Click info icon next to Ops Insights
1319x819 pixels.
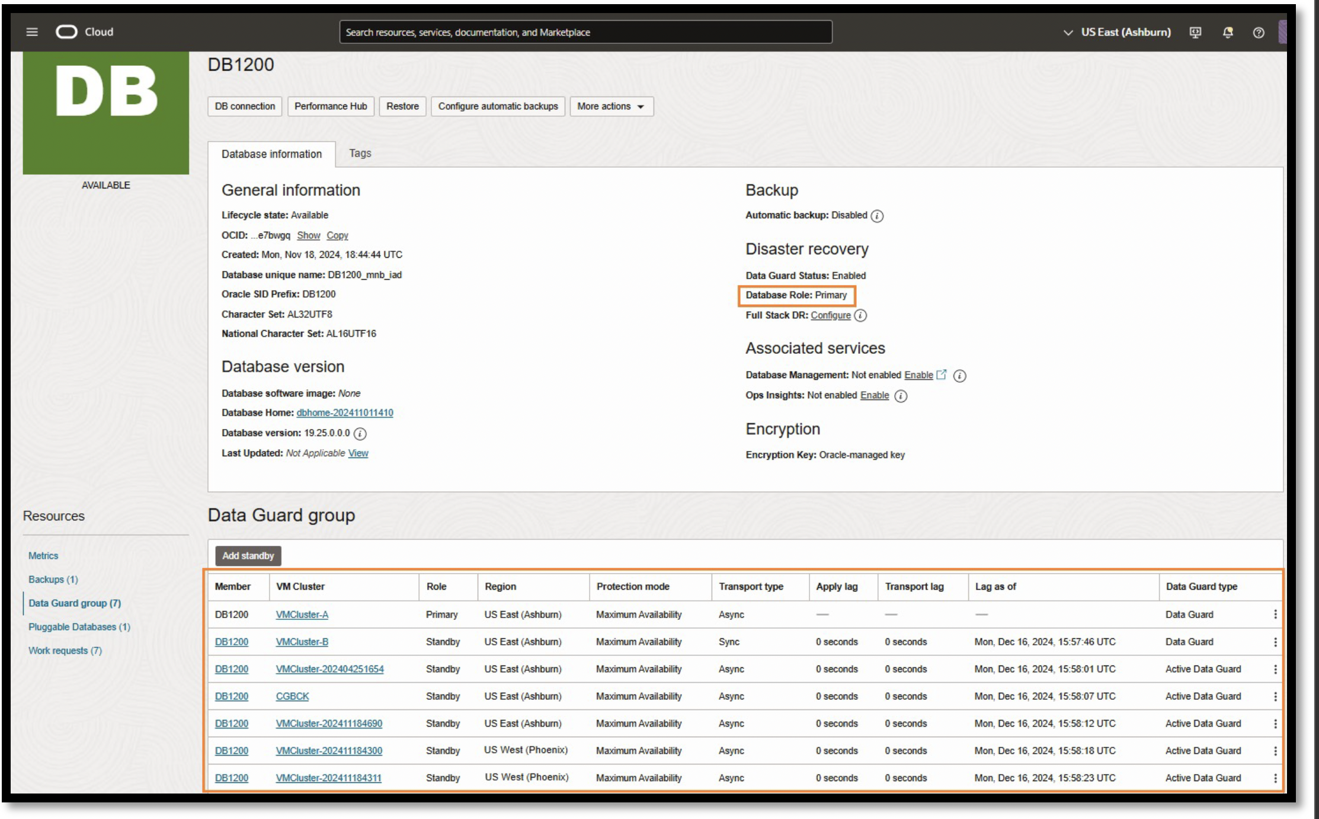[x=901, y=396]
